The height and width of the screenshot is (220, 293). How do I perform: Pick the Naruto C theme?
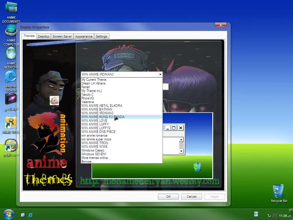(x=122, y=95)
